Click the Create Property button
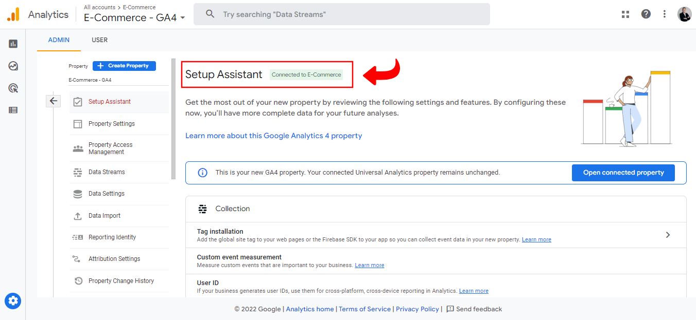The image size is (696, 320). click(124, 66)
